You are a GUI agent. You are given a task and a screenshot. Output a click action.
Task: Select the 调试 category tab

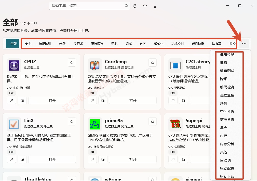(x=128, y=44)
